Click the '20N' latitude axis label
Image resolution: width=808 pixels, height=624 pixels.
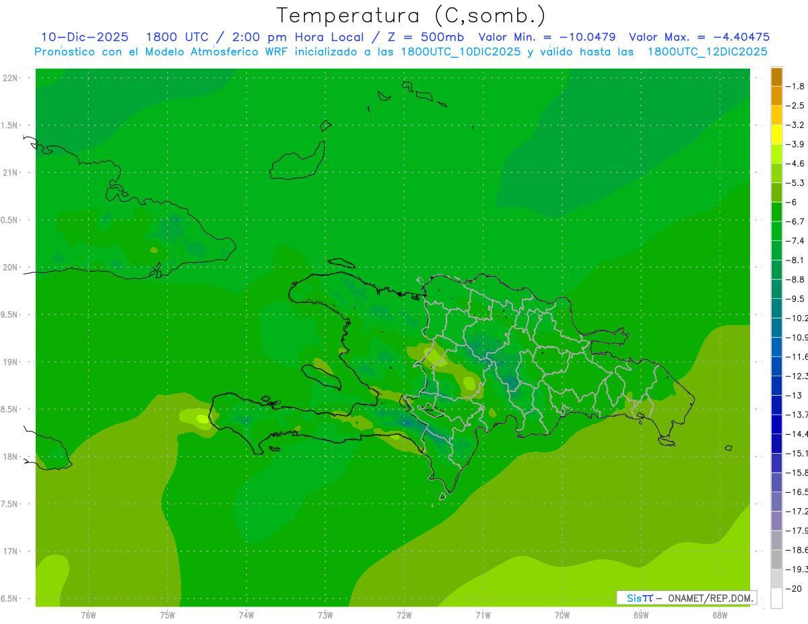(x=11, y=267)
